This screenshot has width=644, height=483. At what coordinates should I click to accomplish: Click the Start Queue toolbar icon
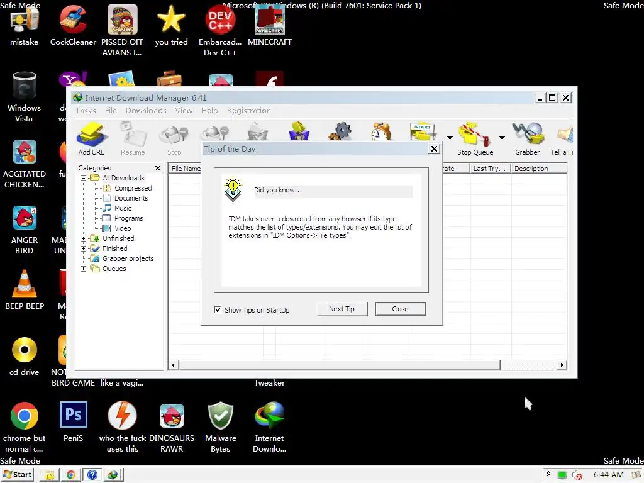[x=423, y=132]
